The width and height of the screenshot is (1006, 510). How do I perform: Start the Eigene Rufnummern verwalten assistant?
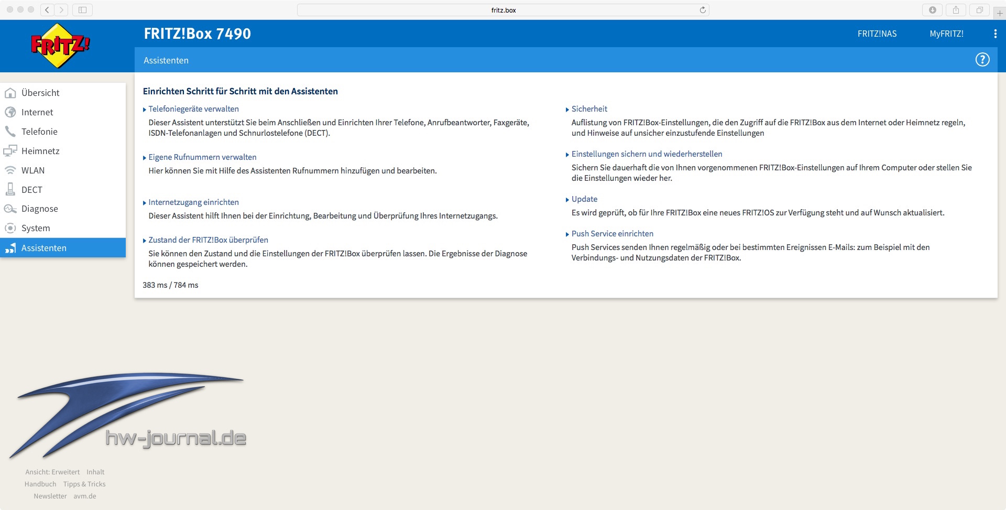[x=202, y=157]
